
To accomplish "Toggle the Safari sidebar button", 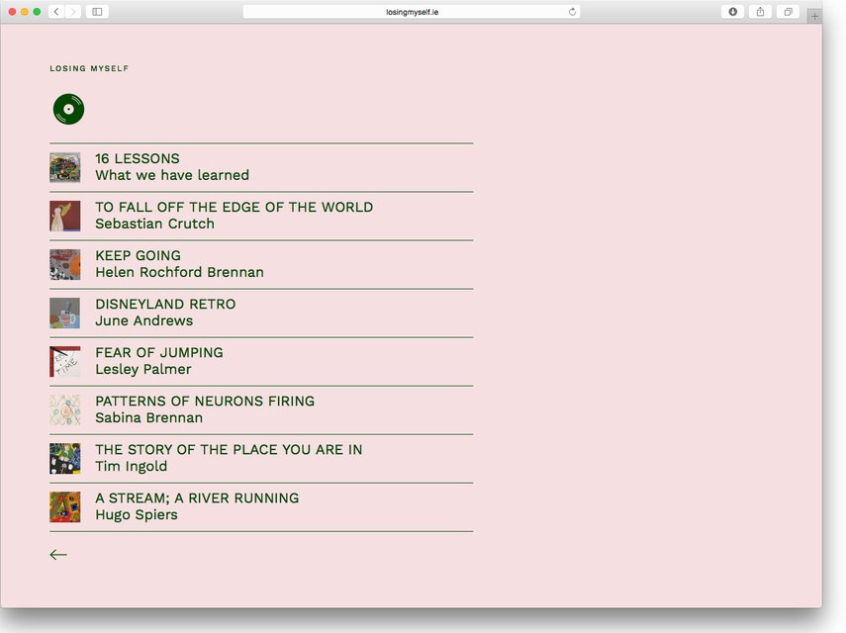I will (97, 12).
